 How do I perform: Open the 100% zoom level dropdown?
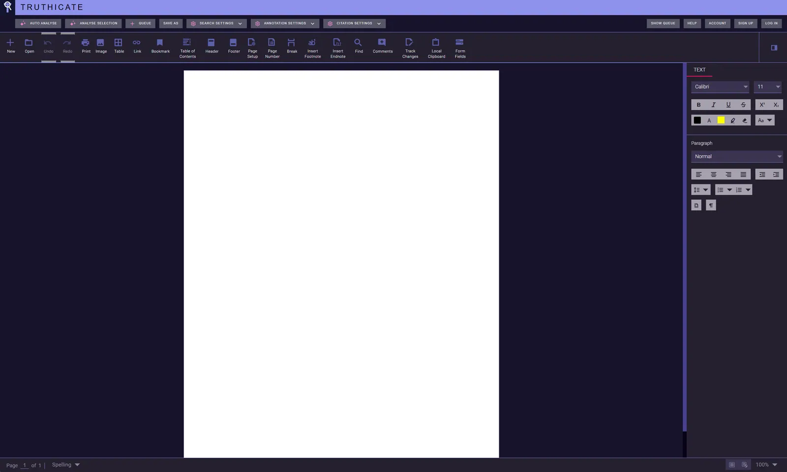pos(766,465)
